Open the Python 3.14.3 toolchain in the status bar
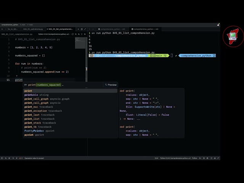The image size is (244, 183). coord(175,158)
